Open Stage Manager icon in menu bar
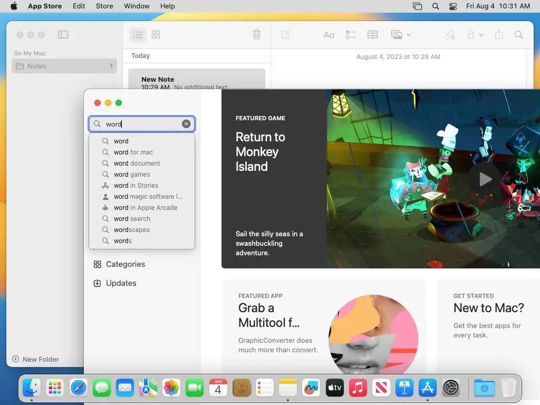 pos(418,6)
